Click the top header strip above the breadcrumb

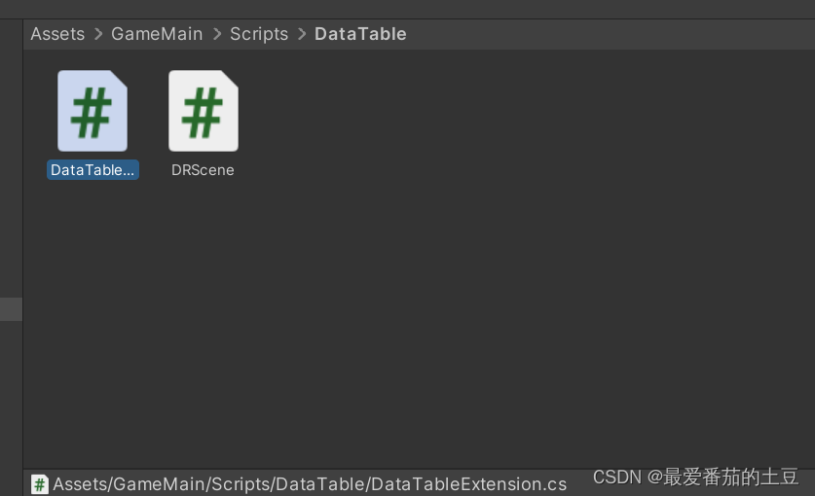coord(407,10)
